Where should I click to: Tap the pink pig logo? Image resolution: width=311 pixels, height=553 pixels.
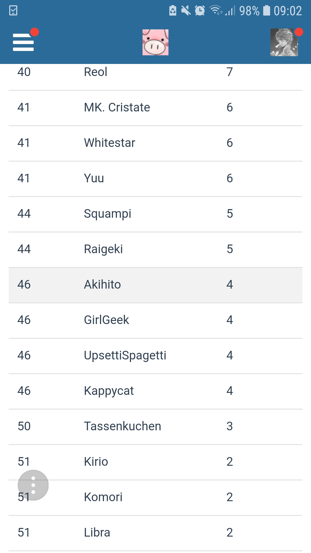point(155,42)
